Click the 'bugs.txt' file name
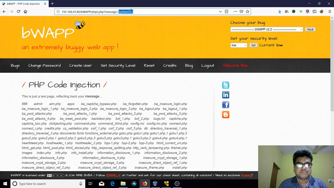The width and height of the screenshot is (334, 188). point(159,119)
